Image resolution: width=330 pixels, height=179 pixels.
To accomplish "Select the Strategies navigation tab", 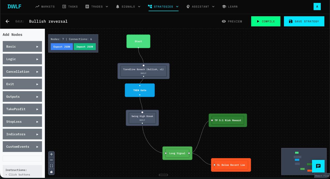I will click(163, 6).
